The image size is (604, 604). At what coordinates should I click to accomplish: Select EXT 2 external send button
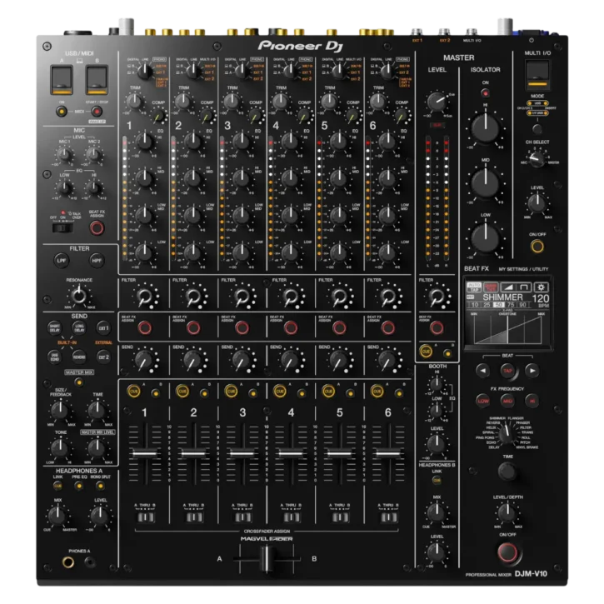coord(103,357)
